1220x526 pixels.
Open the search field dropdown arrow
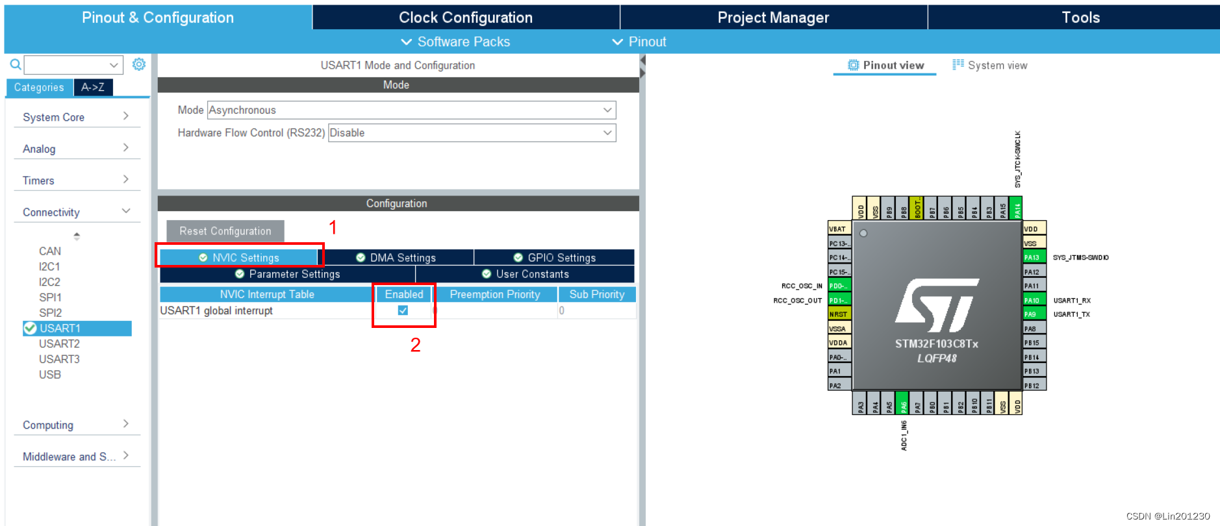(x=114, y=65)
